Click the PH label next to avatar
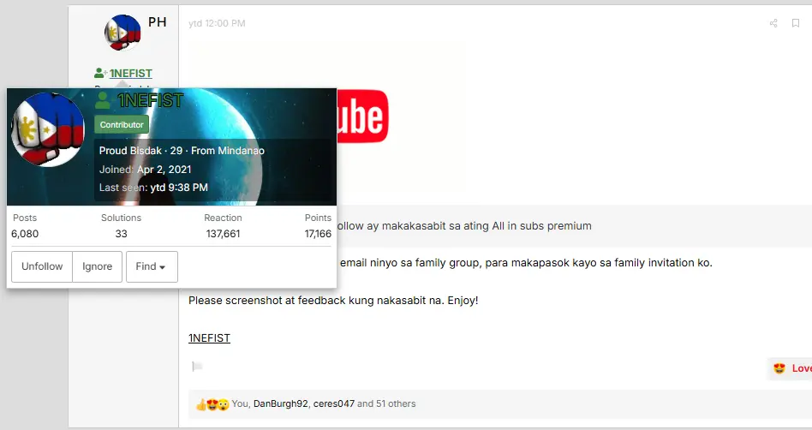The height and width of the screenshot is (430, 812). pyautogui.click(x=158, y=21)
